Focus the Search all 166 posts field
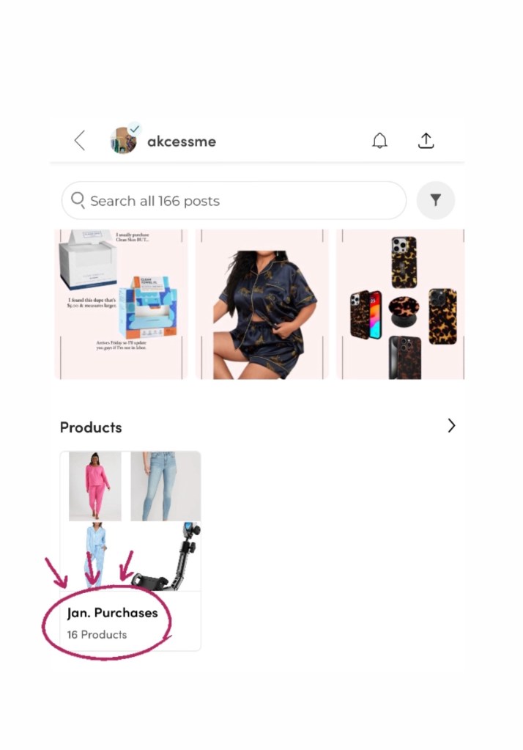The width and height of the screenshot is (523, 750). point(234,200)
